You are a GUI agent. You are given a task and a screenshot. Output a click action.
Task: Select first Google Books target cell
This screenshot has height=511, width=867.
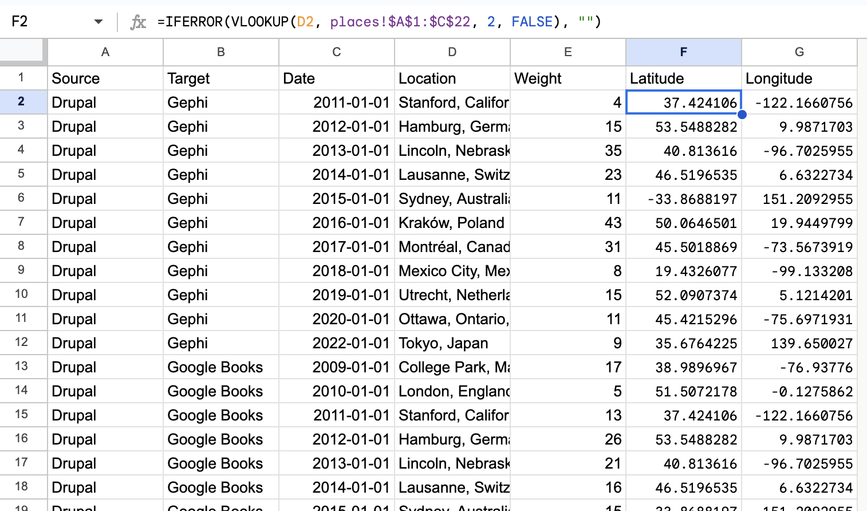221,367
